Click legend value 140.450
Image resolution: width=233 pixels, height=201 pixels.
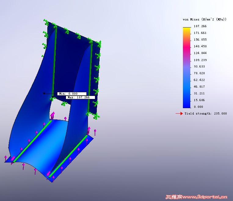click(200, 46)
